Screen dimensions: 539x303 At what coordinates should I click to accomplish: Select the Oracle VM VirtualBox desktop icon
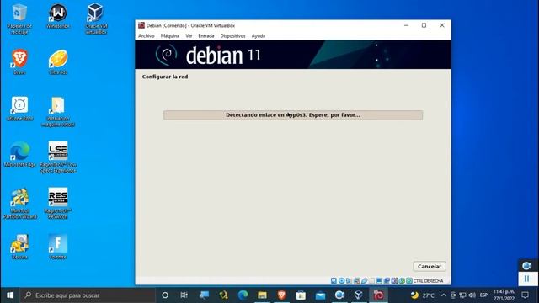coord(96,19)
